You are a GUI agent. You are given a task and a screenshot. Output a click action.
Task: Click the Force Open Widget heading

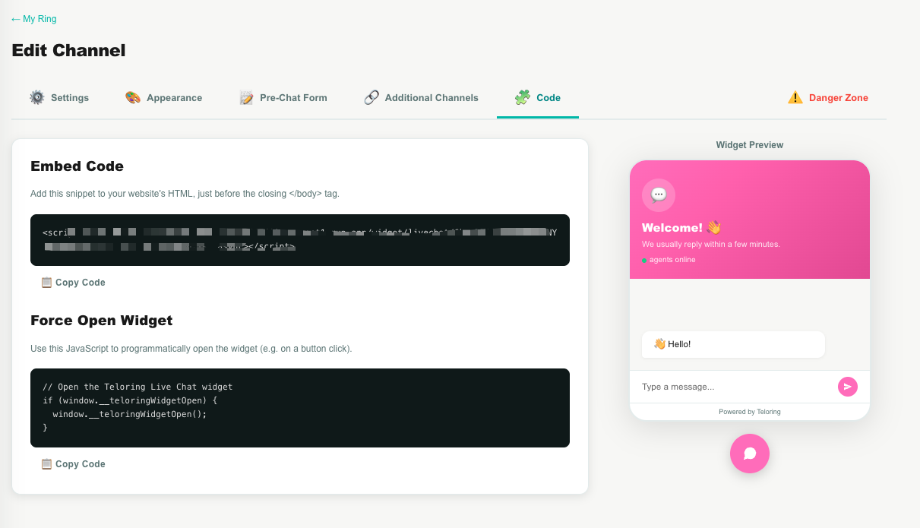coord(102,321)
